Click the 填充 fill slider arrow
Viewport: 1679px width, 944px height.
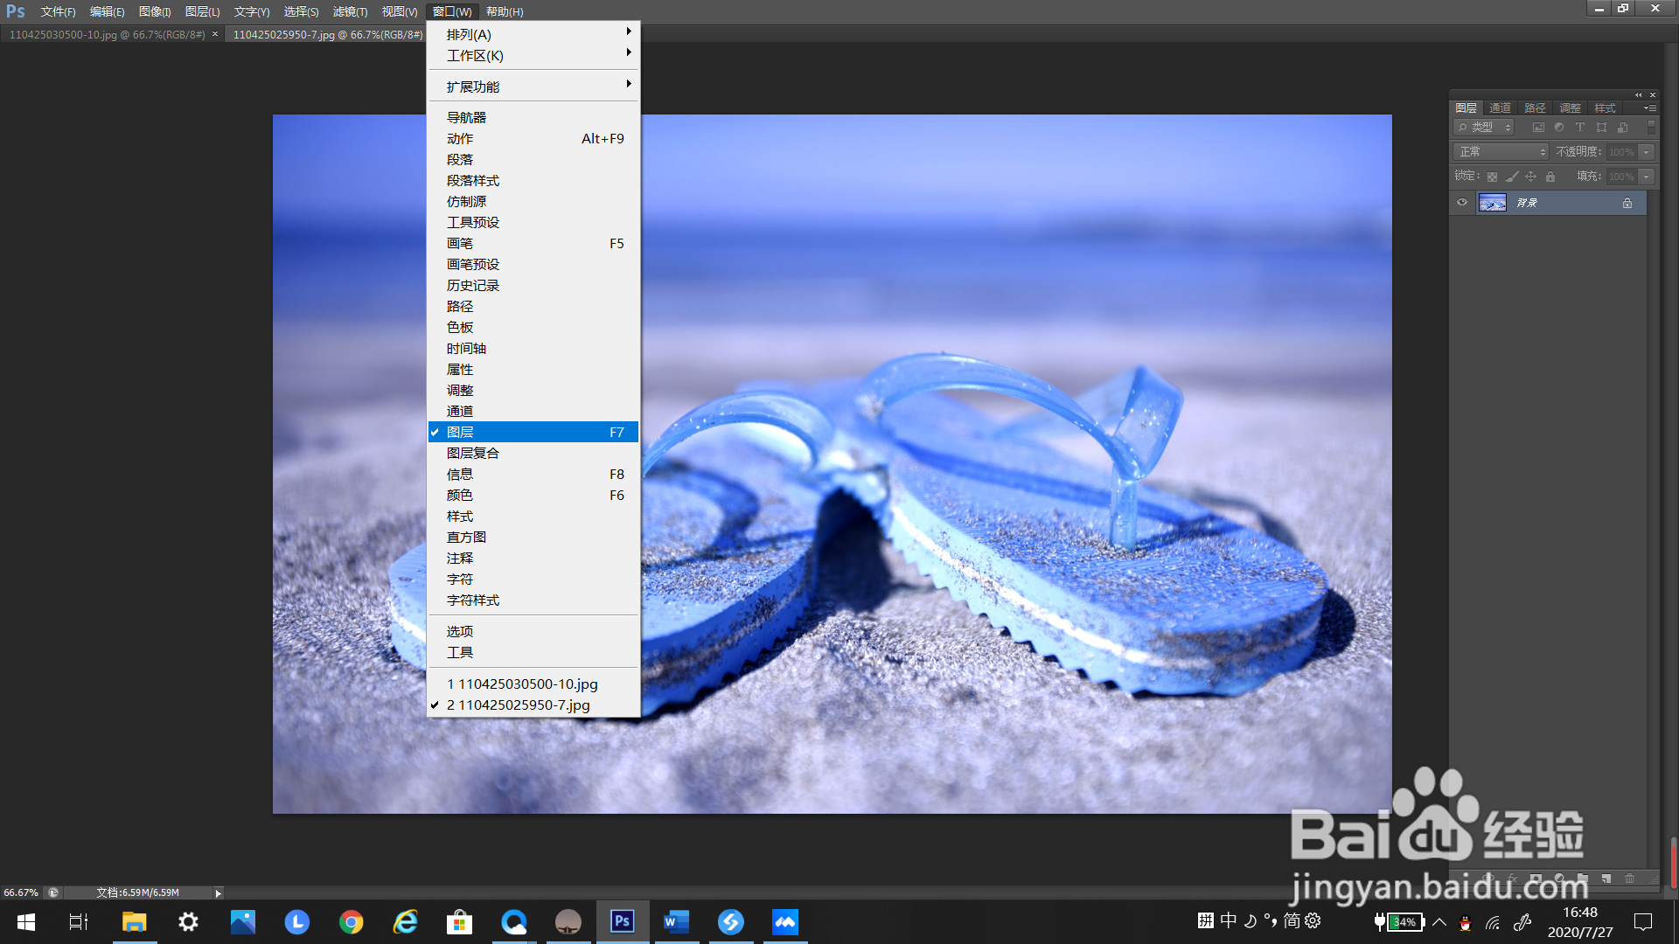pyautogui.click(x=1647, y=177)
